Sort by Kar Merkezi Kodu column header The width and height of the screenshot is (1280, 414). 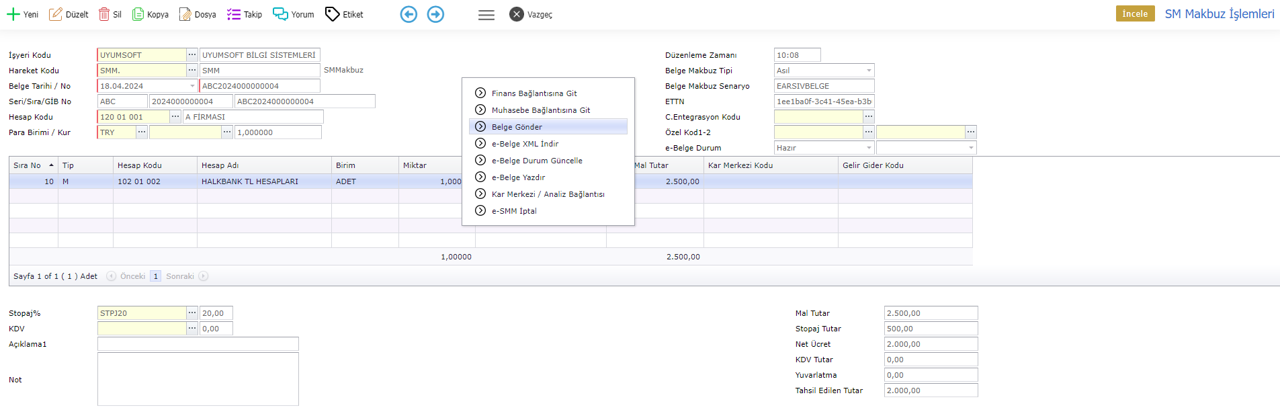tap(771, 165)
